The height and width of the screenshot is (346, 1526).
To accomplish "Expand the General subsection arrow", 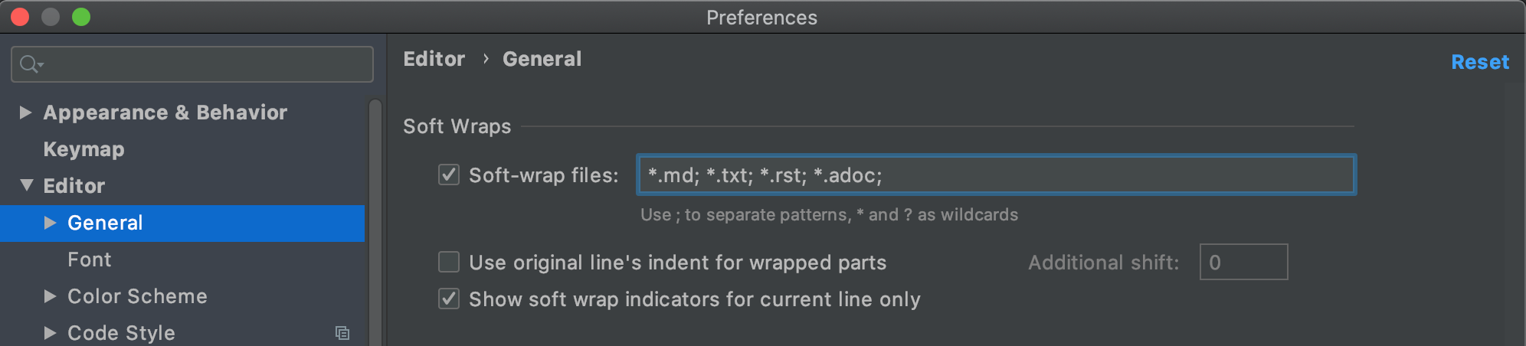I will (x=51, y=223).
